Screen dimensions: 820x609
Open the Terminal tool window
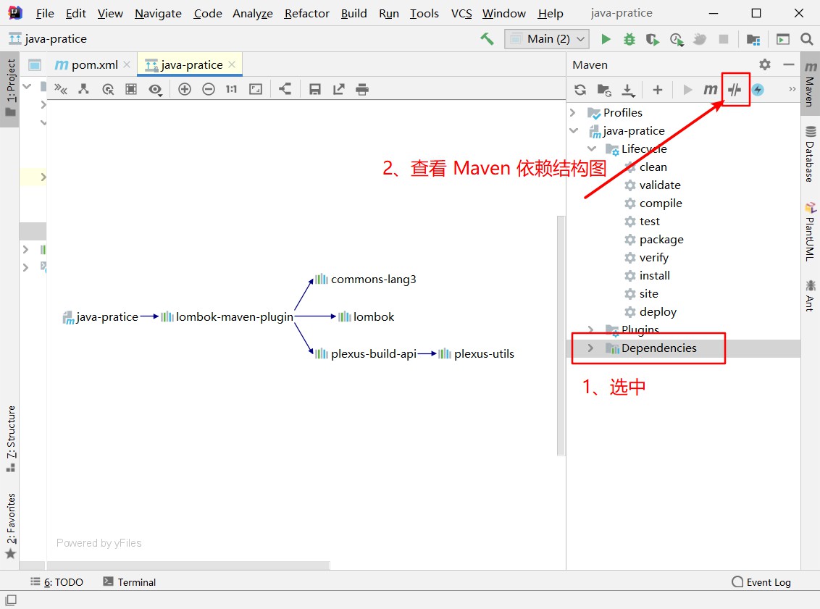tap(130, 581)
